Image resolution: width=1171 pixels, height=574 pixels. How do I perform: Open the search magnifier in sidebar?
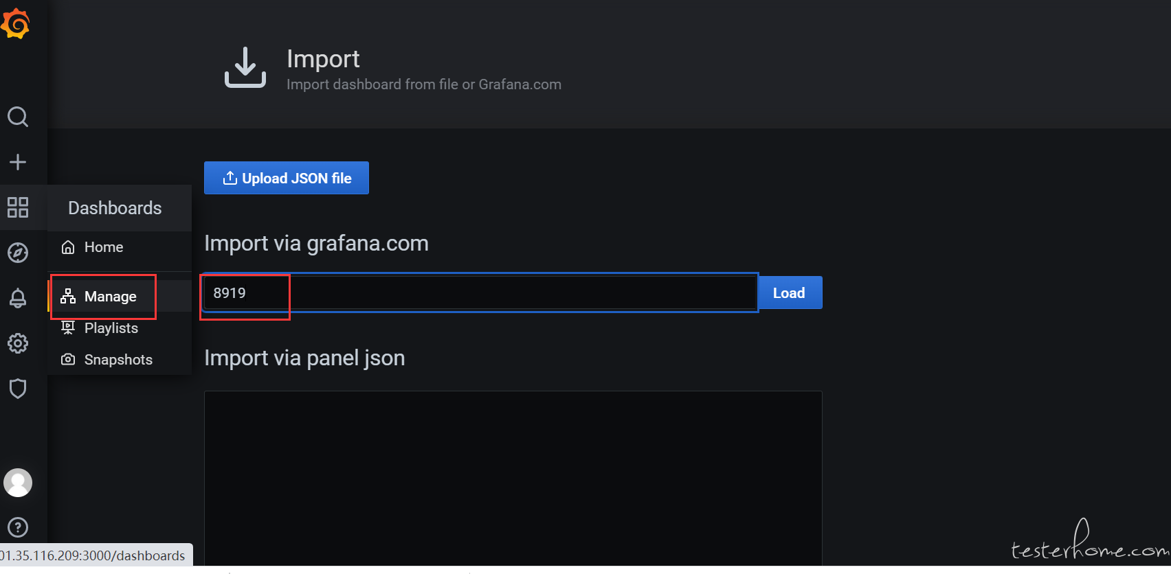tap(18, 117)
